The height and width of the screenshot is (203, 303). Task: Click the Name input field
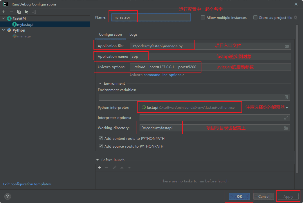pyautogui.click(x=151, y=17)
